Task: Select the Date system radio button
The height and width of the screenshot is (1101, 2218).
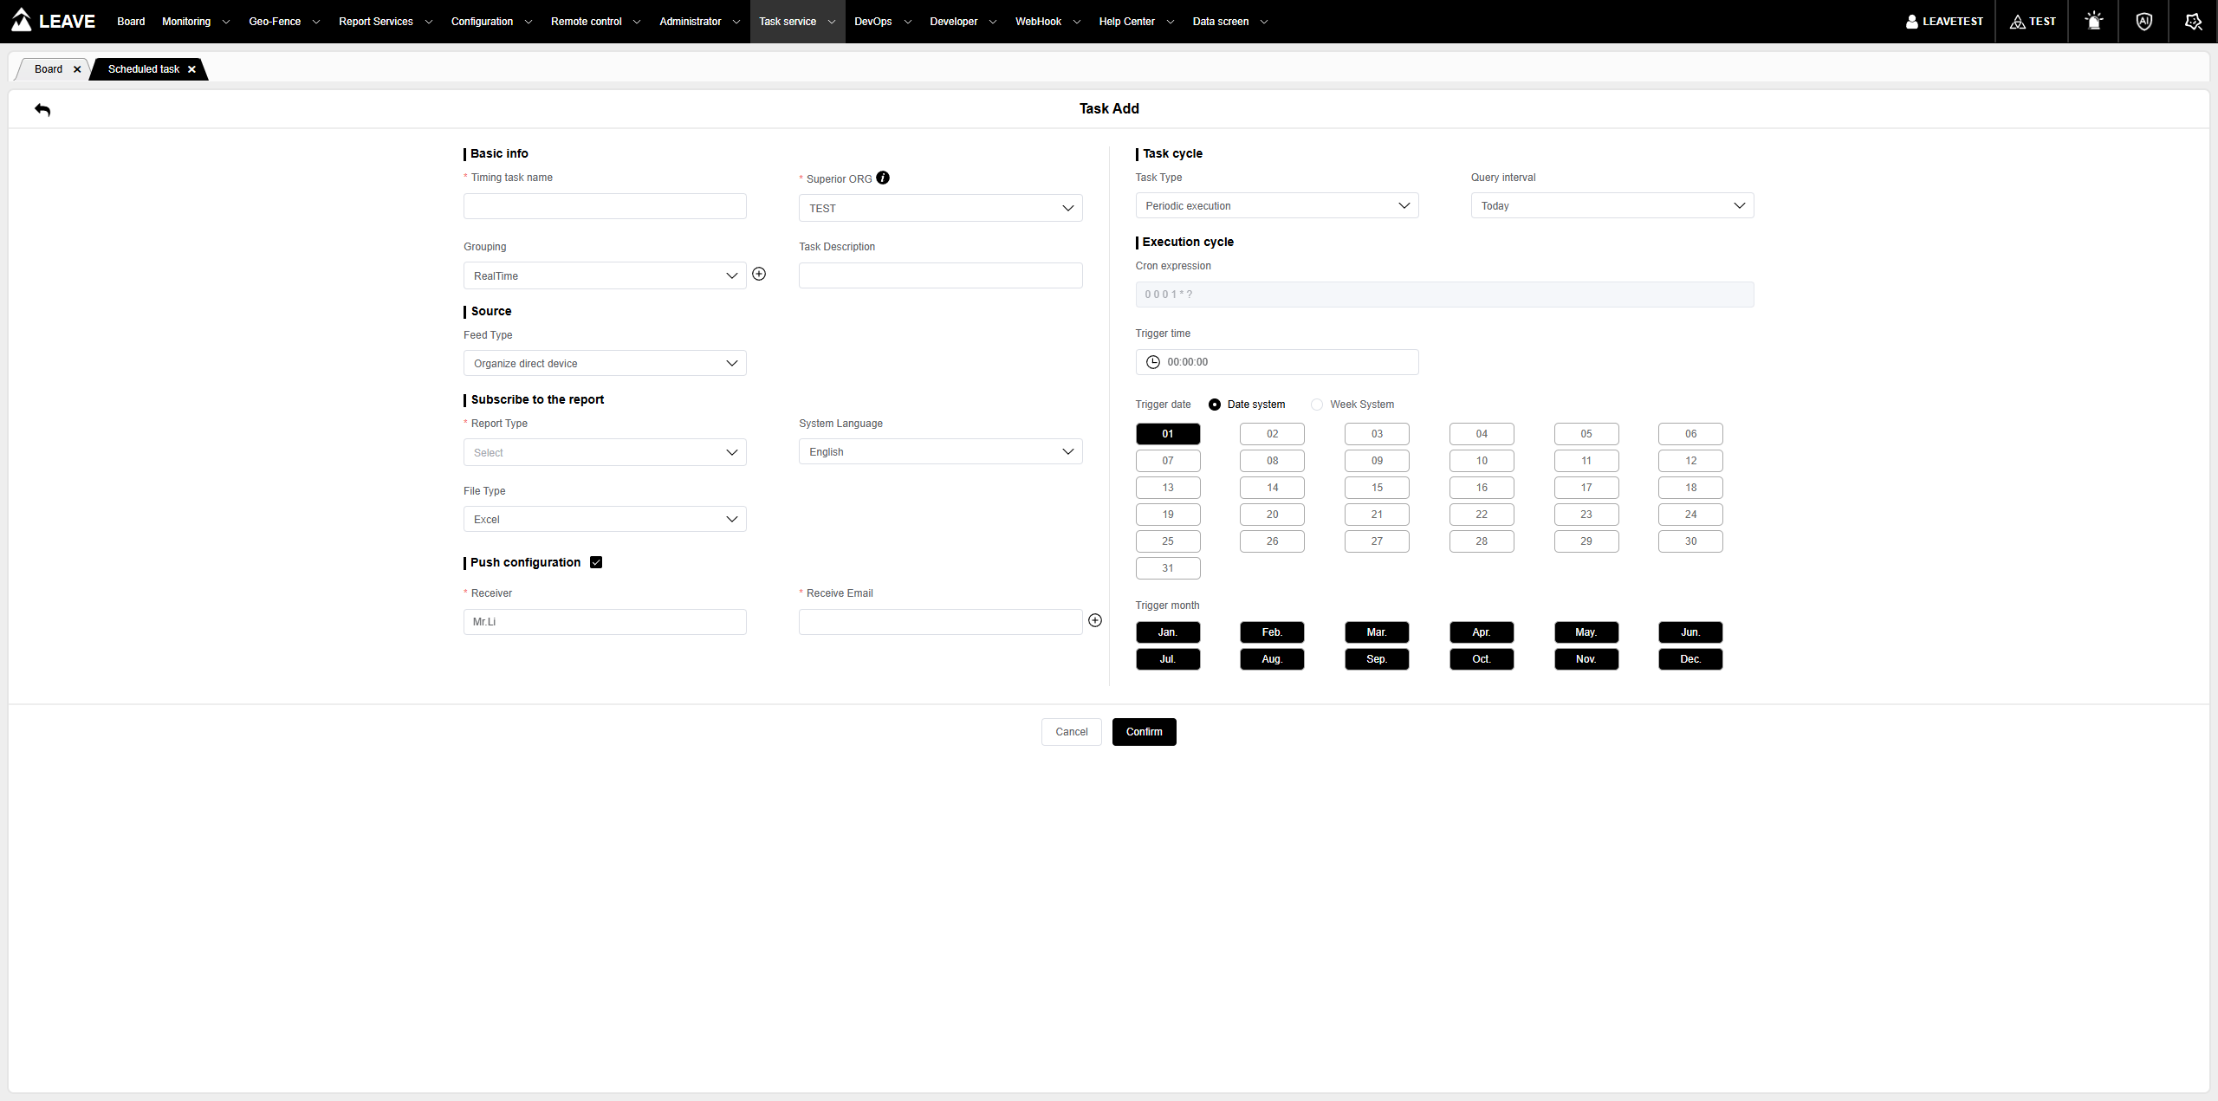Action: pos(1215,405)
